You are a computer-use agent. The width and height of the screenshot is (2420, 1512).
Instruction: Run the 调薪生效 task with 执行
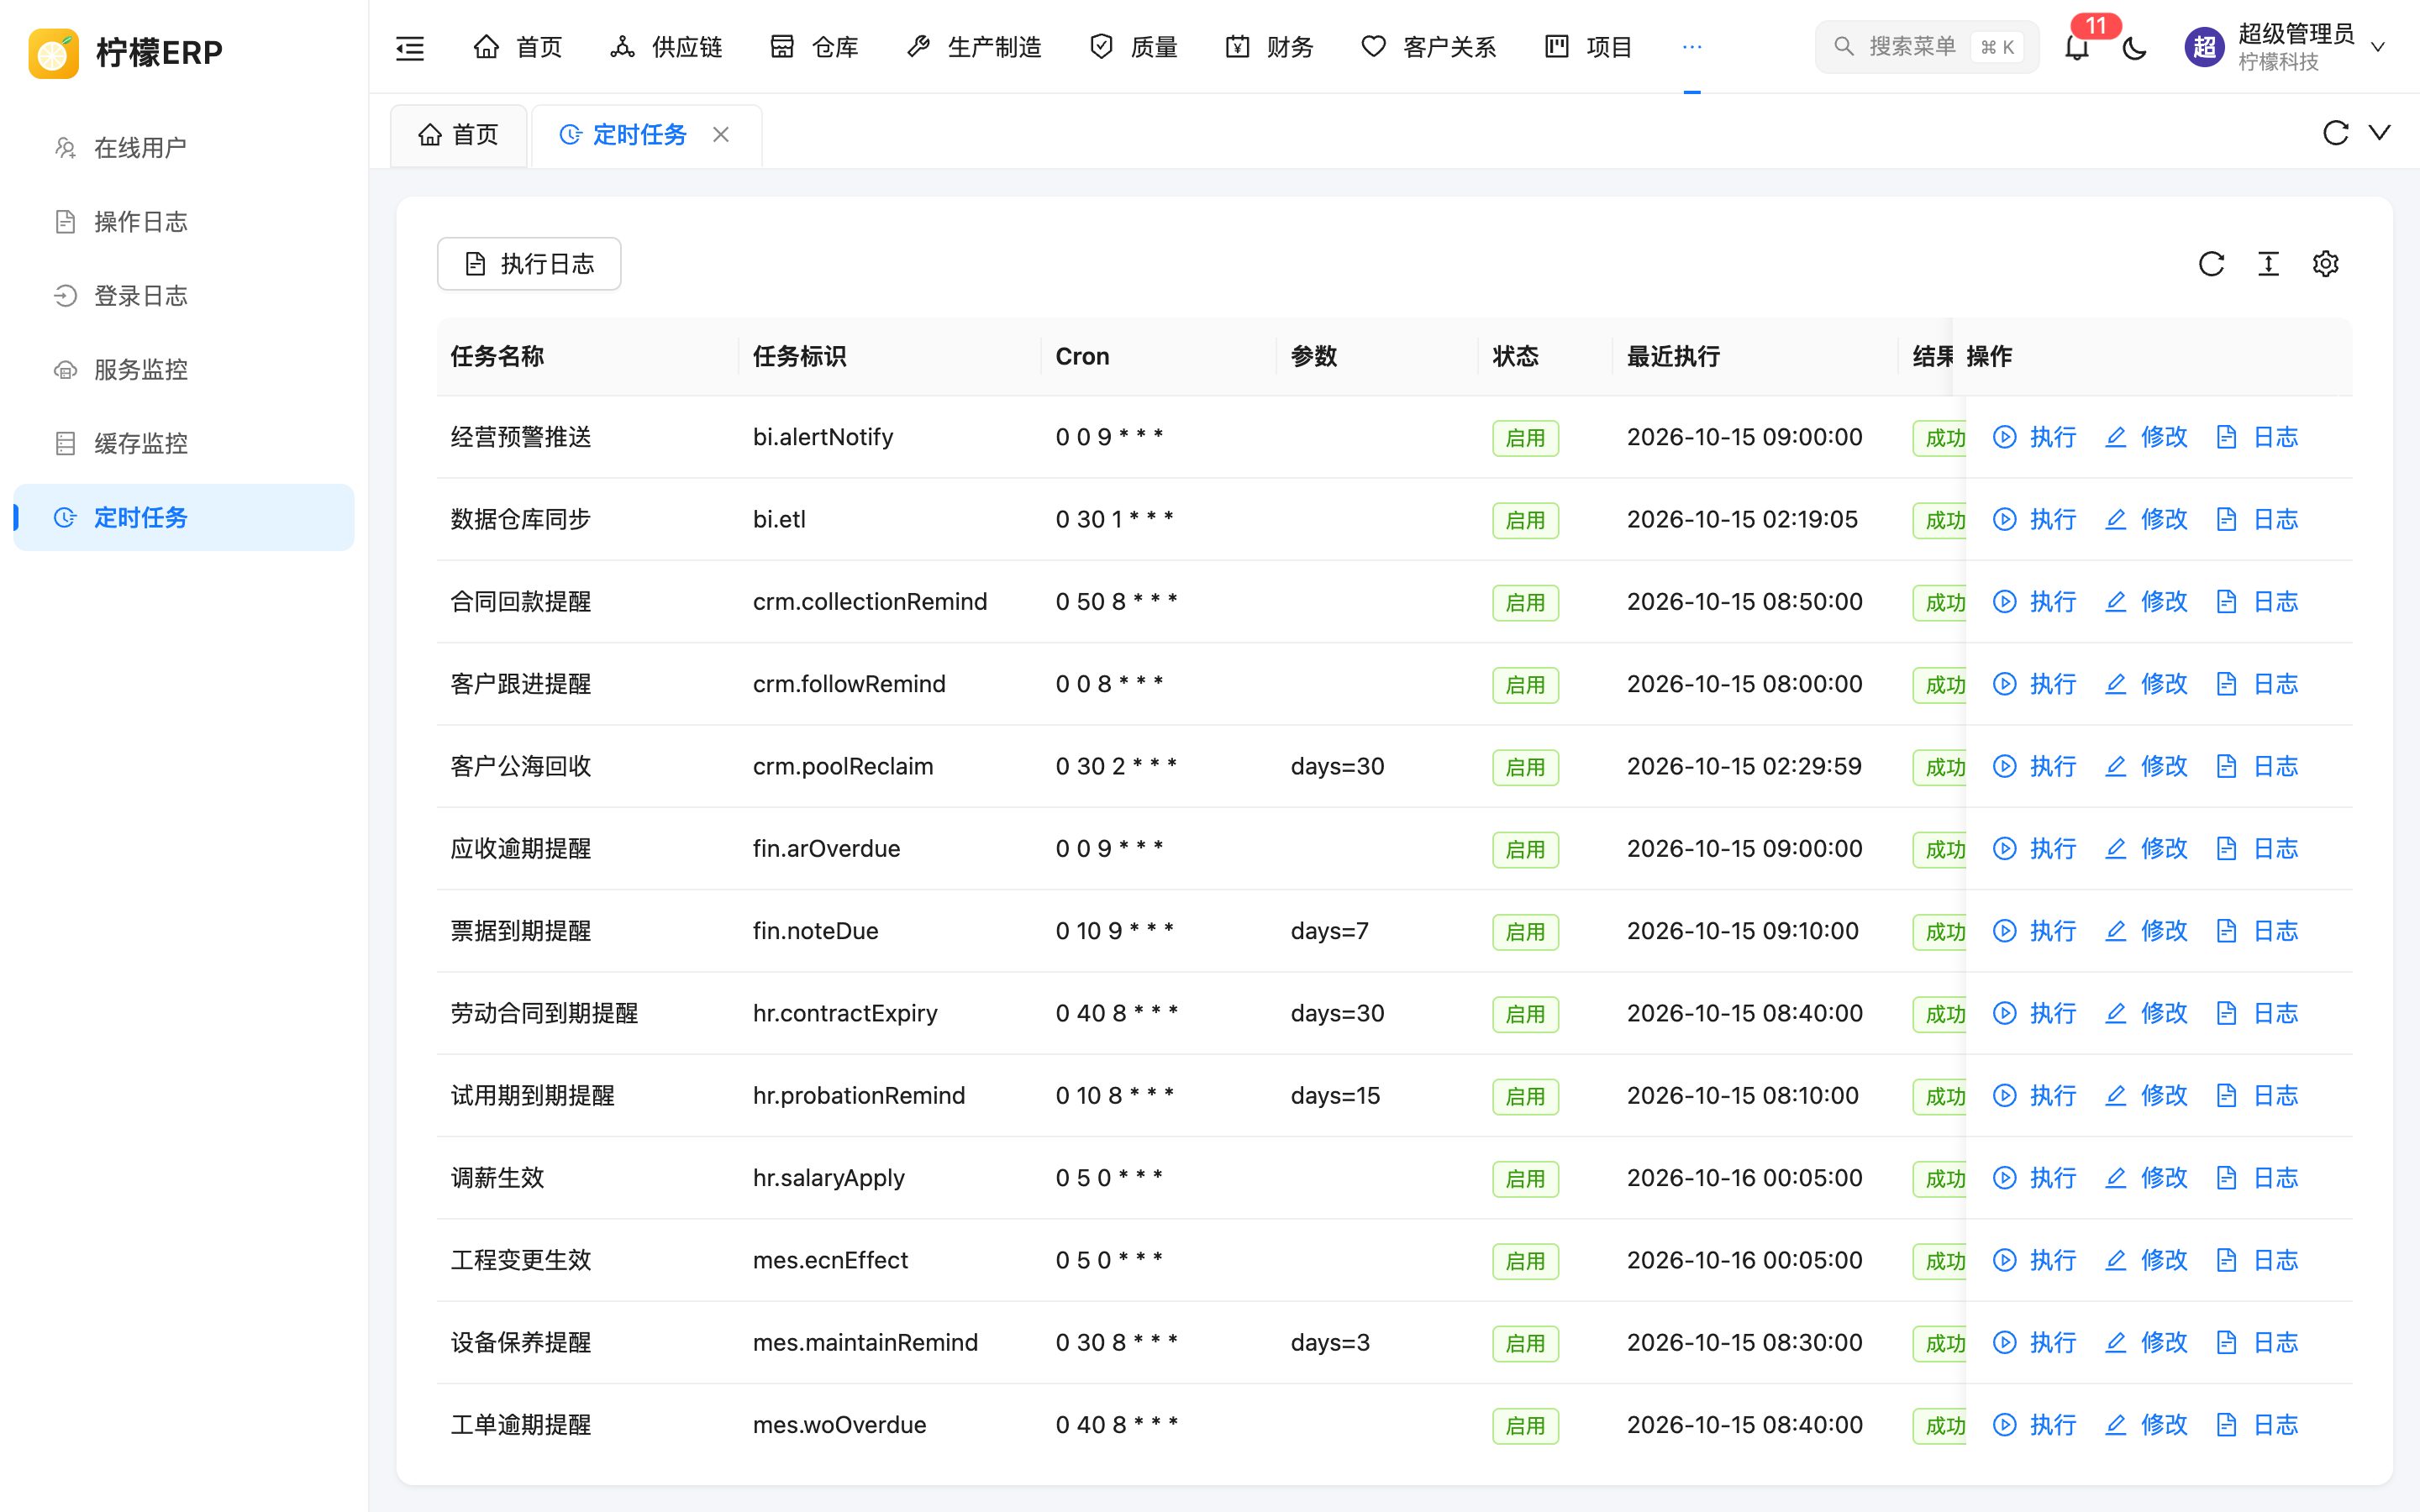[x=2035, y=1178]
